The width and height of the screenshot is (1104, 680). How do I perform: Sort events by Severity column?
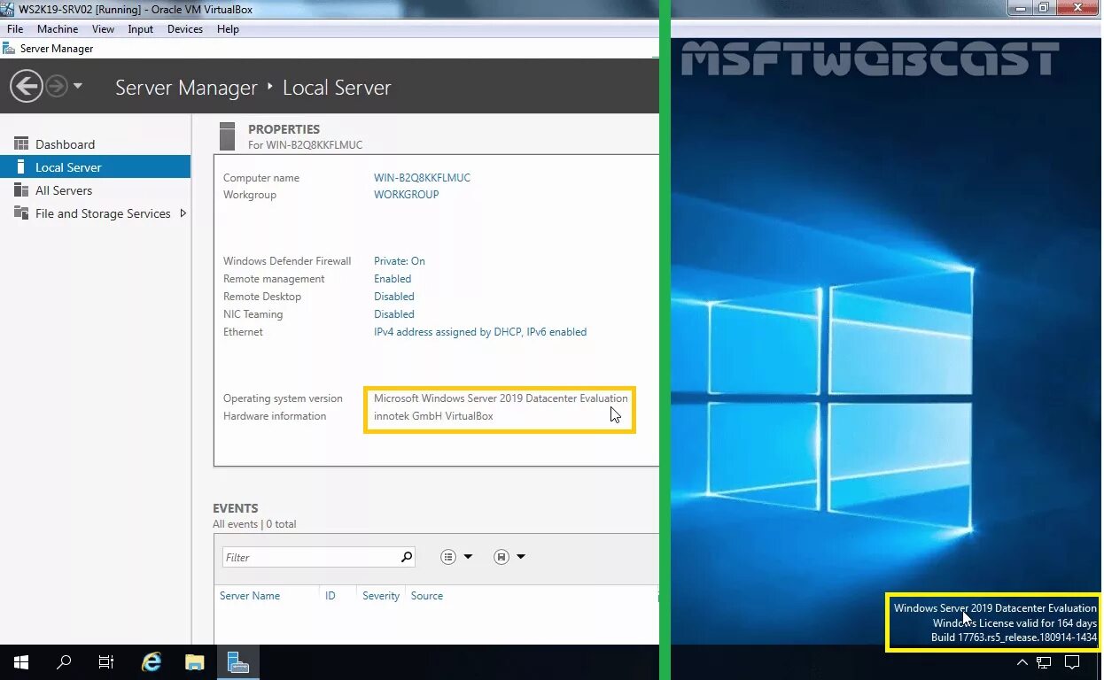[381, 596]
